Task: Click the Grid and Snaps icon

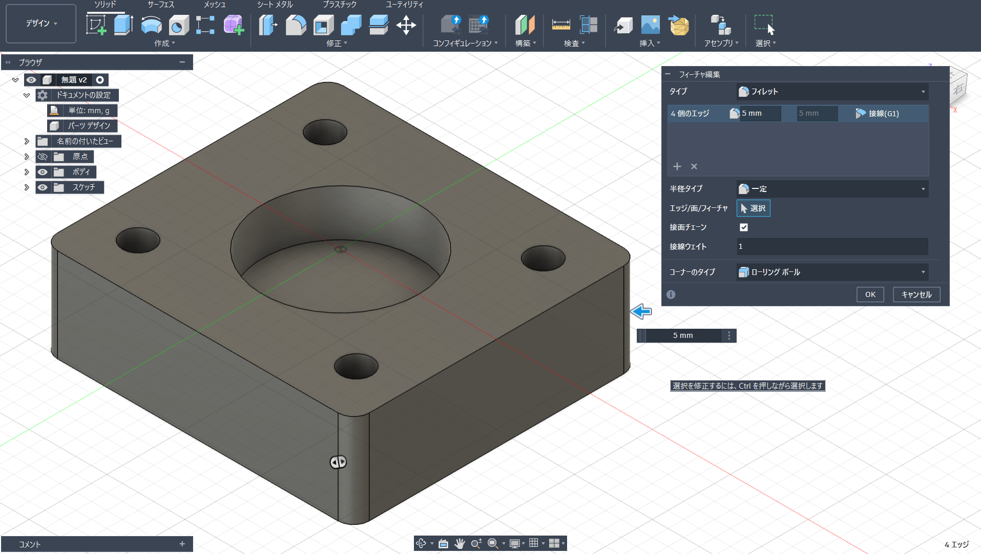Action: 534,543
